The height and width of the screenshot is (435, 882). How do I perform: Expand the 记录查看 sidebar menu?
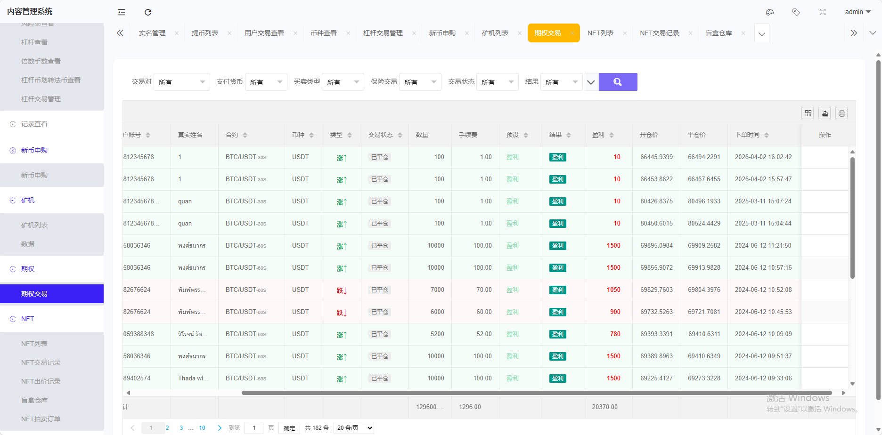(x=52, y=124)
